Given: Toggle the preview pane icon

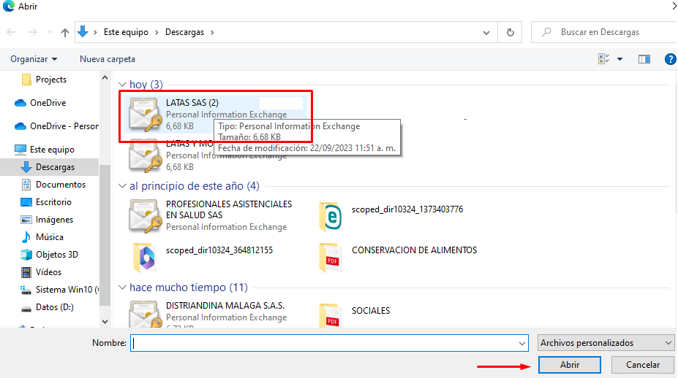Looking at the screenshot, I should coord(644,59).
